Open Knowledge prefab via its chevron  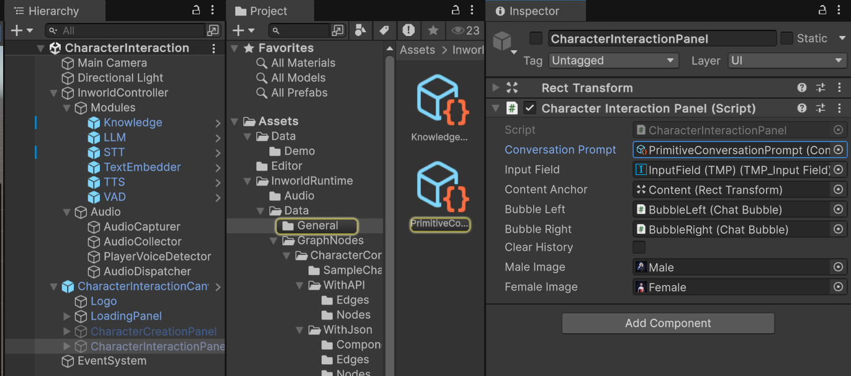click(218, 123)
